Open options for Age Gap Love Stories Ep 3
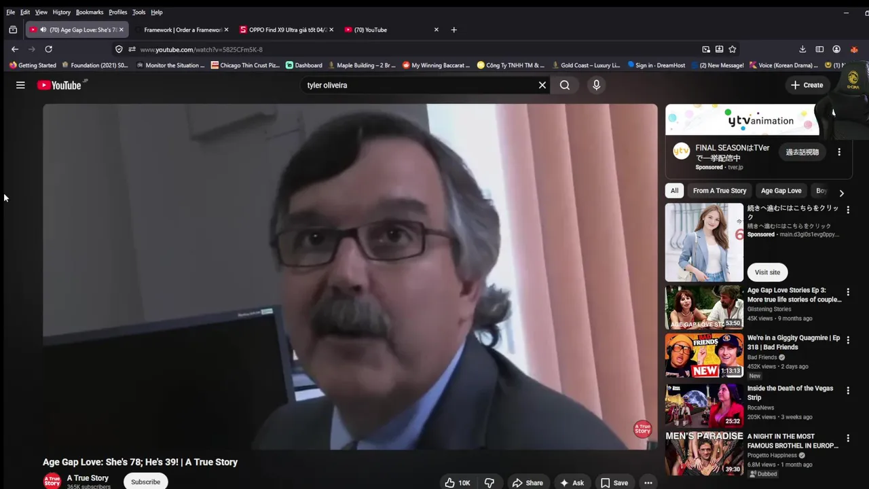The height and width of the screenshot is (489, 869). click(x=848, y=292)
